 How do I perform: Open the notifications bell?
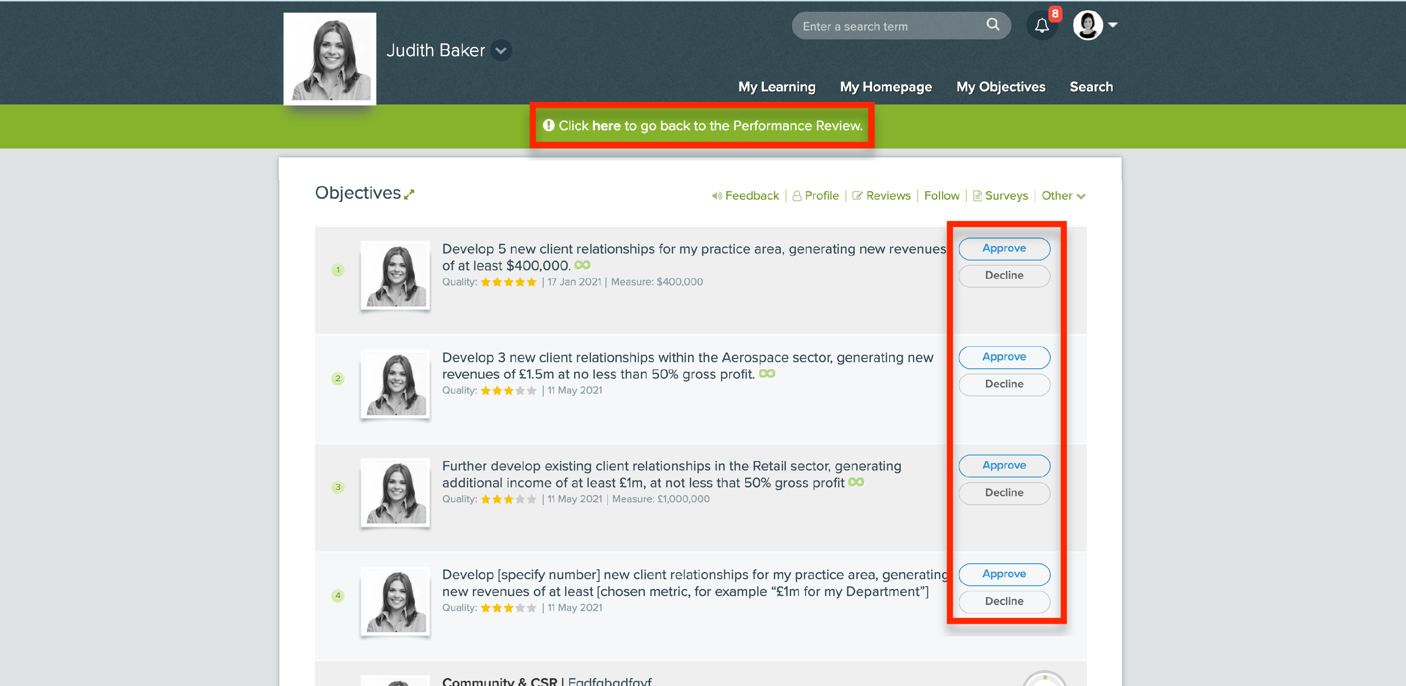1042,26
